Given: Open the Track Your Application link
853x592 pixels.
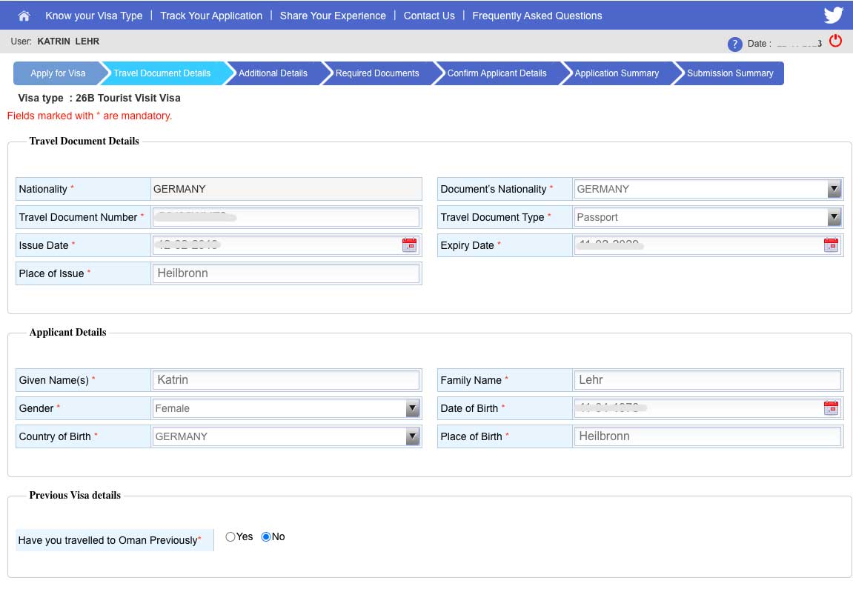Looking at the screenshot, I should coord(211,16).
